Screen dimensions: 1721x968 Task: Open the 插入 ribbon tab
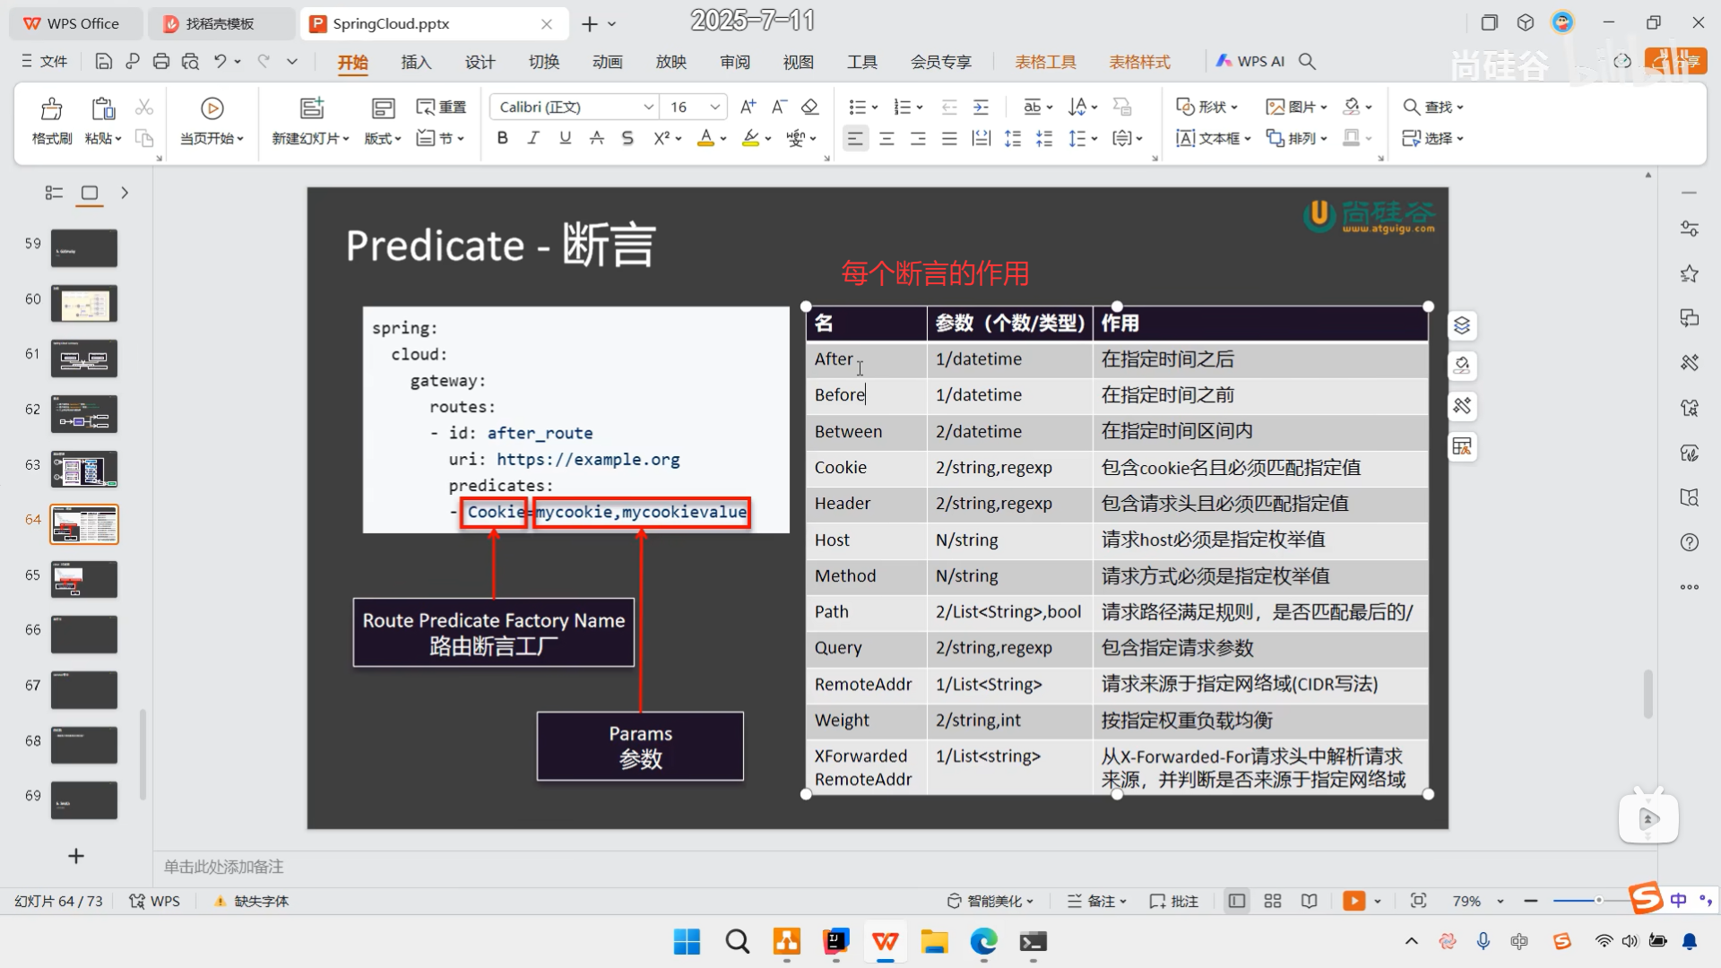tap(416, 62)
